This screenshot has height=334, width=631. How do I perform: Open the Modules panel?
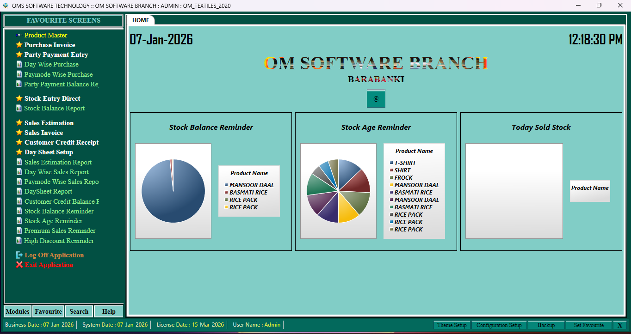tap(17, 311)
